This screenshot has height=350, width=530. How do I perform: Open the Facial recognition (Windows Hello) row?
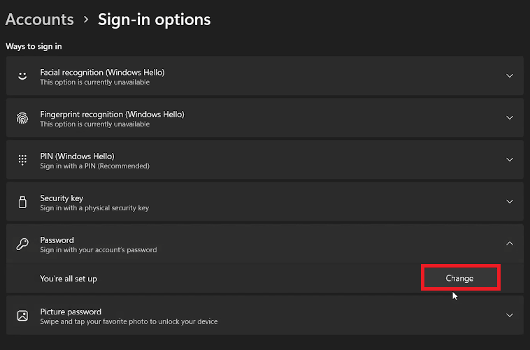(102, 73)
